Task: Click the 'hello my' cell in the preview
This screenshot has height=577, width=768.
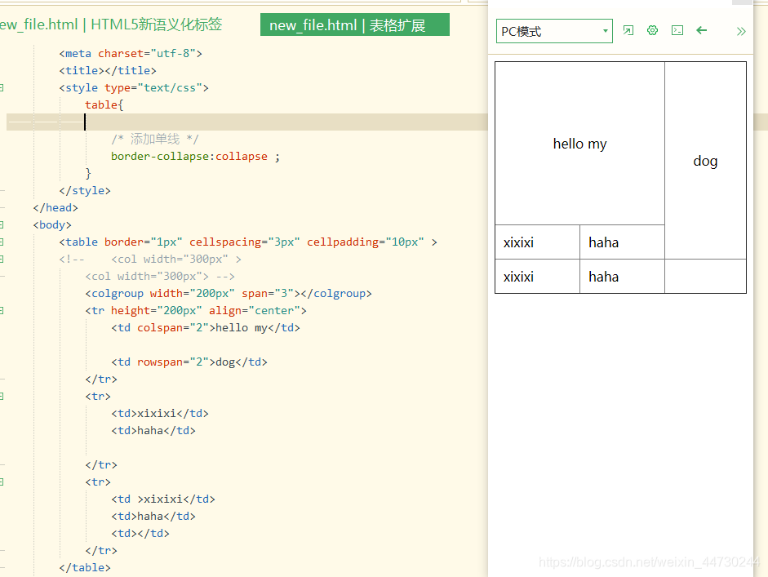Action: click(579, 144)
